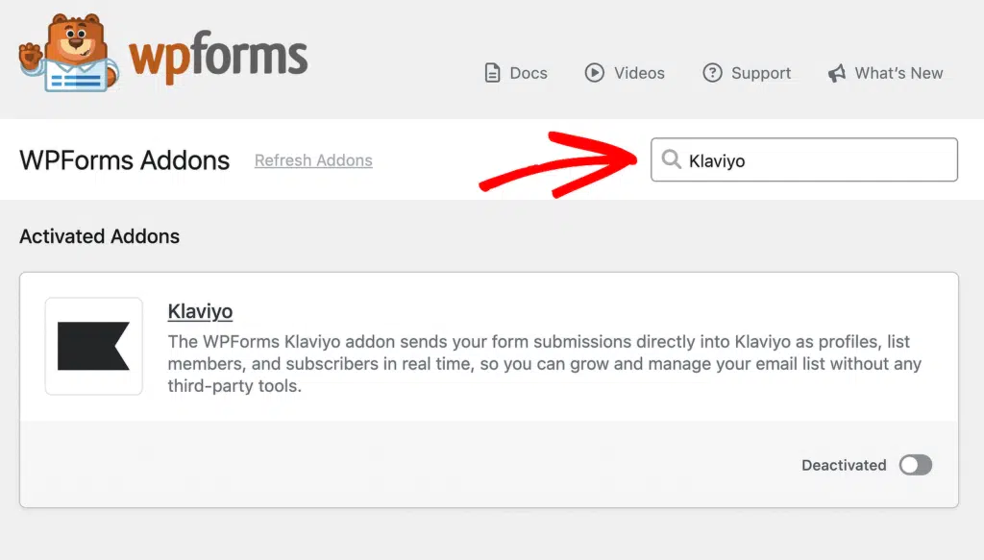This screenshot has width=984, height=560.
Task: Click the Docs document icon
Action: 493,73
